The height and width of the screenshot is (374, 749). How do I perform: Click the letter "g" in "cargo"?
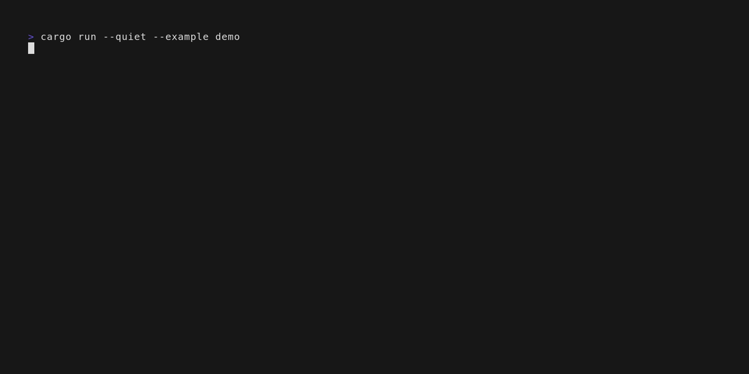63,37
